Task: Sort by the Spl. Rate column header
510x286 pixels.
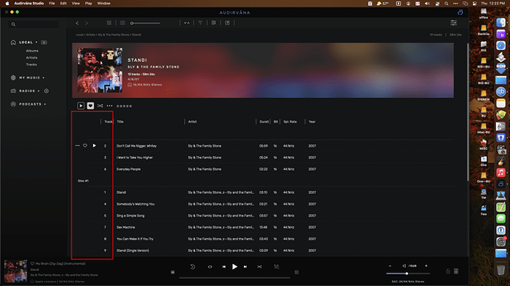Action: pos(290,122)
